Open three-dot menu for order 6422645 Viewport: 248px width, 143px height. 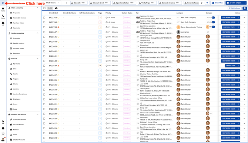(x=238, y=37)
